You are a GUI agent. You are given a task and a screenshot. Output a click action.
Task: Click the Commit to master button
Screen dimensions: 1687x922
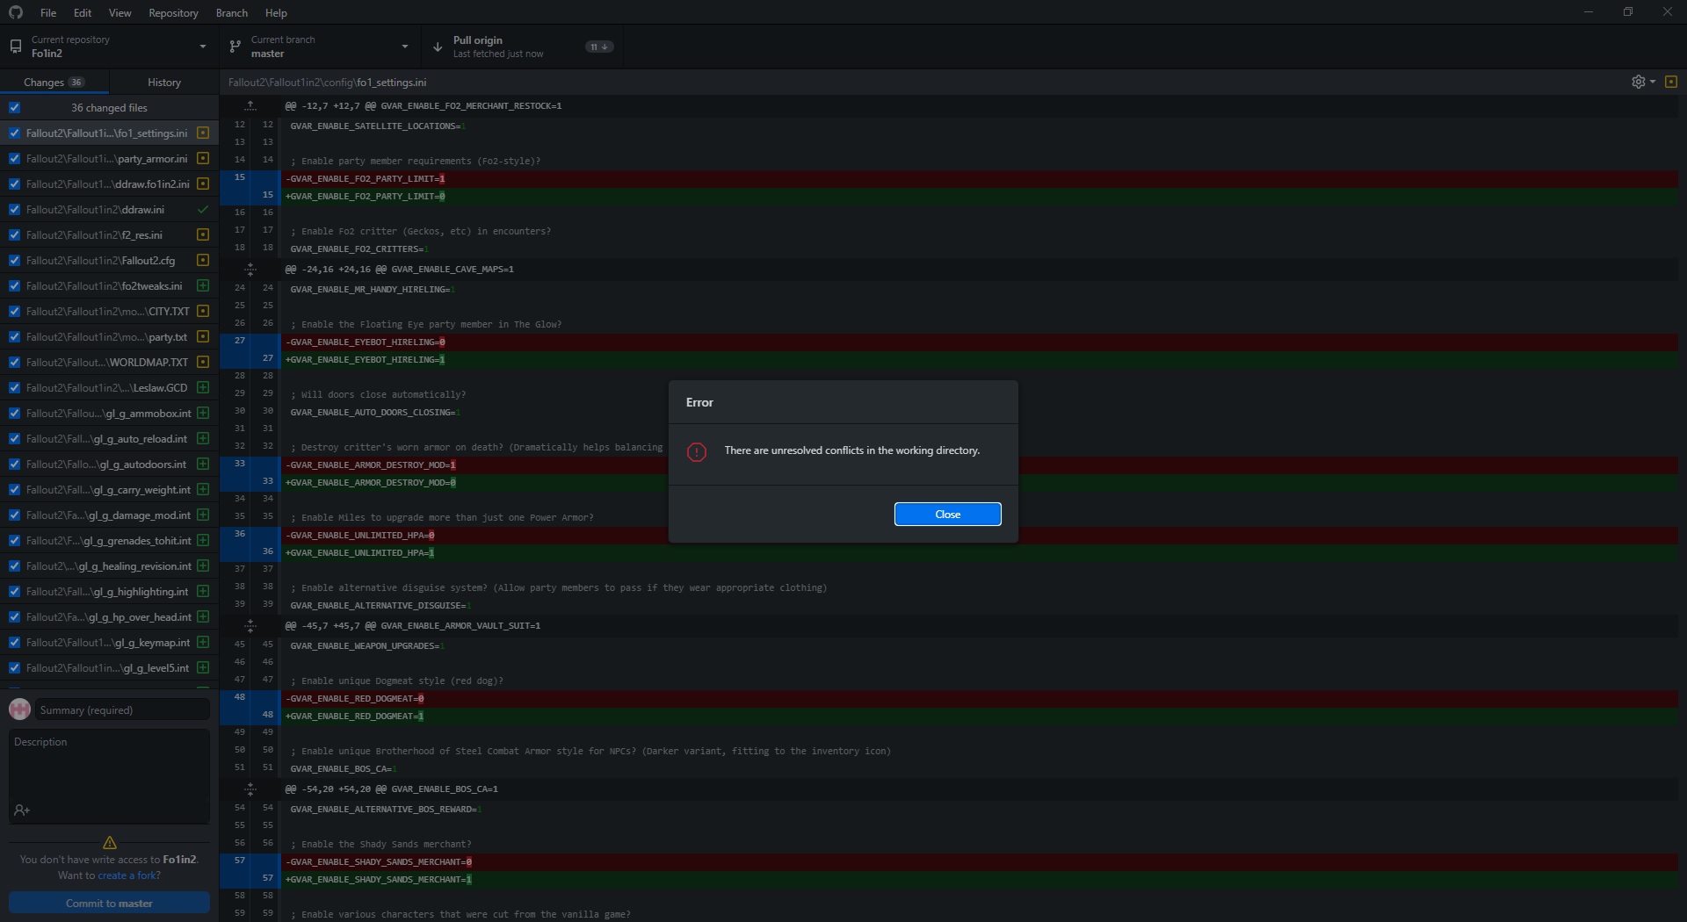pyautogui.click(x=109, y=903)
